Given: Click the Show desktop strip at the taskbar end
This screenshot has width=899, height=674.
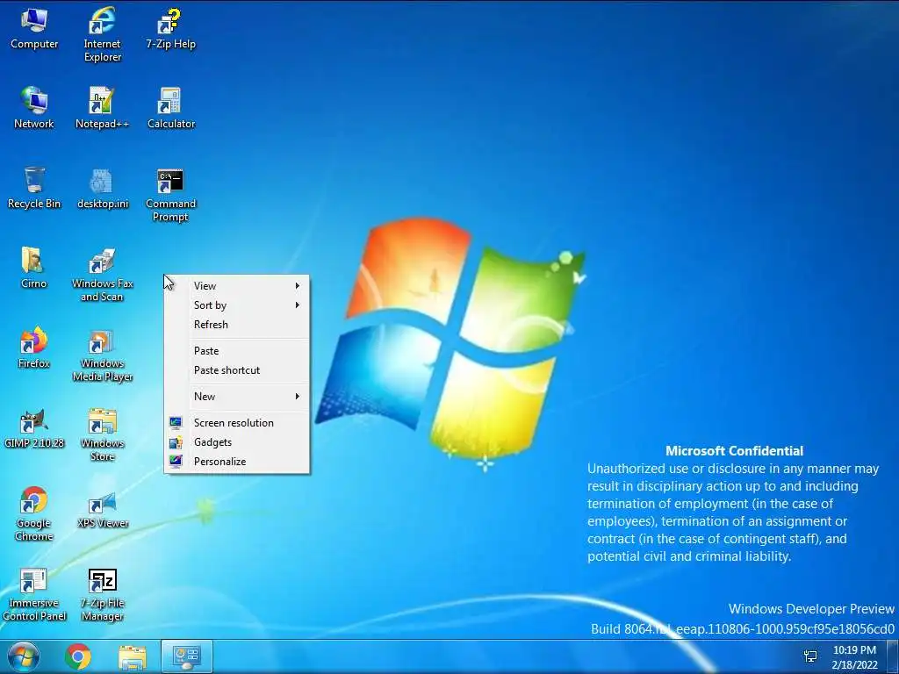Looking at the screenshot, I should pyautogui.click(x=893, y=656).
